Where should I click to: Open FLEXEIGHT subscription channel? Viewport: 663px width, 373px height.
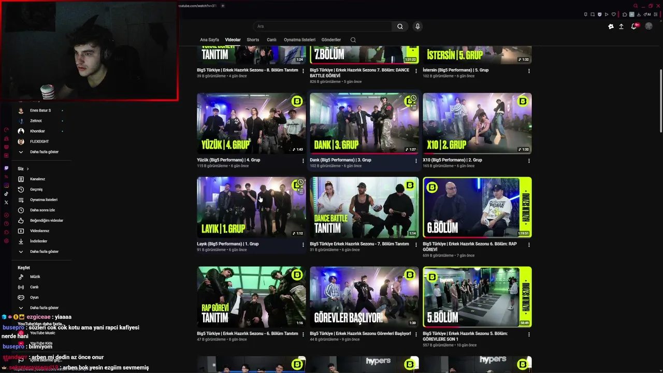(x=39, y=141)
